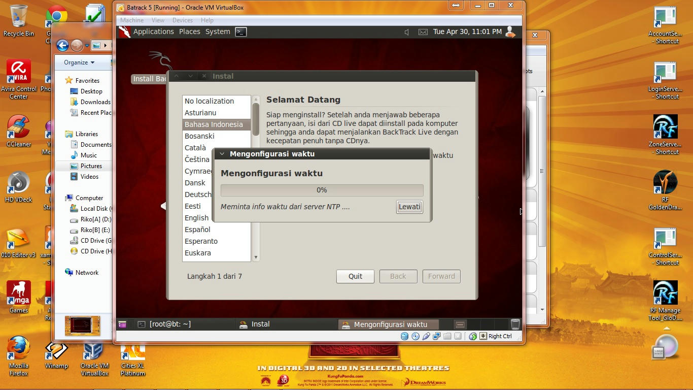Collapse the Mengonfigurasi waktu dialog arrow
The height and width of the screenshot is (390, 693).
tap(222, 154)
